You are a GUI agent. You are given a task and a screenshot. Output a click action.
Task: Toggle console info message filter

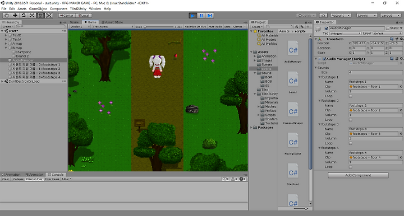226,179
